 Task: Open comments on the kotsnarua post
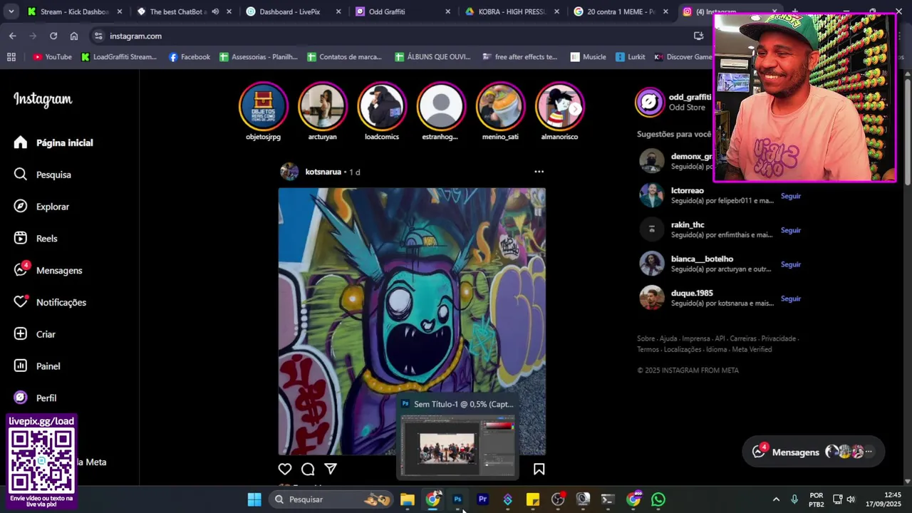coord(308,469)
